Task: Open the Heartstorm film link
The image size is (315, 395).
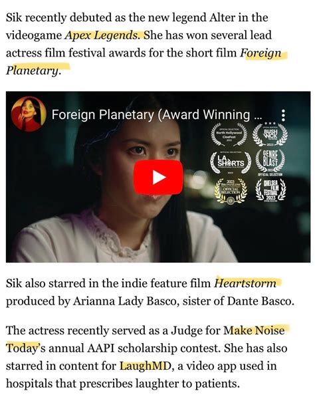Action: tap(245, 283)
